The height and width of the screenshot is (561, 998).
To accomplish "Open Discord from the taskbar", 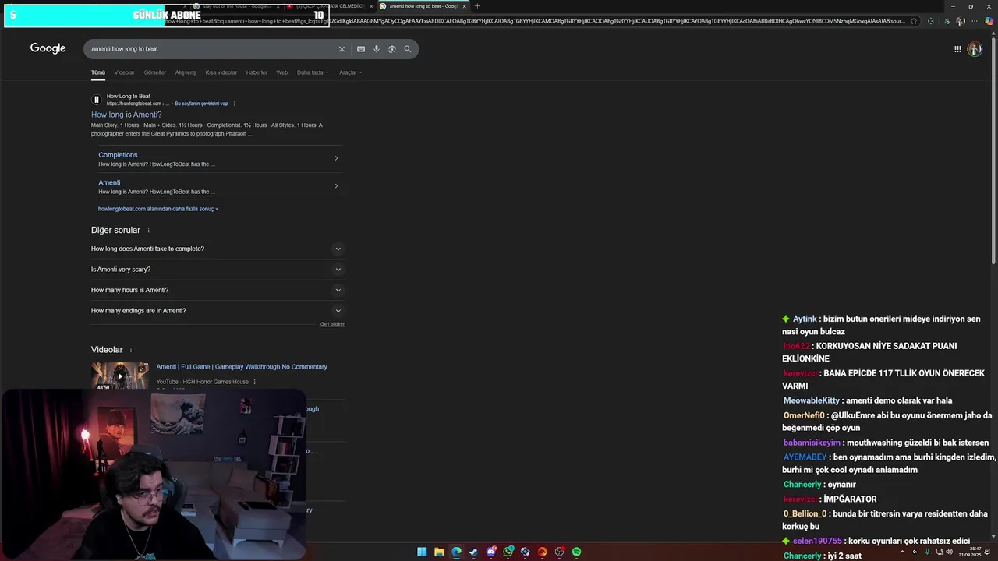I will click(491, 552).
